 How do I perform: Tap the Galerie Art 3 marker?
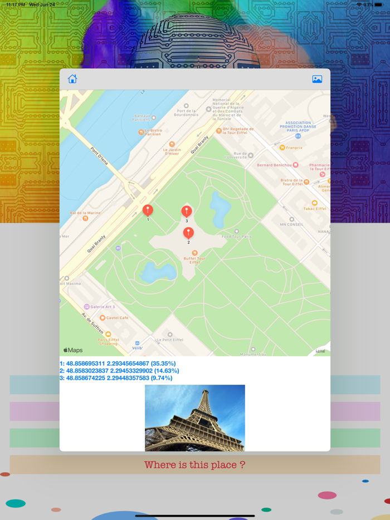pos(86,307)
